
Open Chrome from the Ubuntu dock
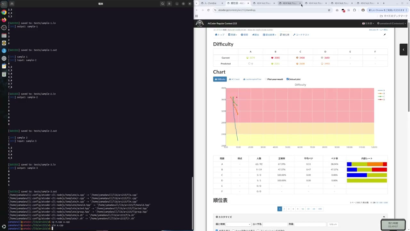tap(4, 12)
